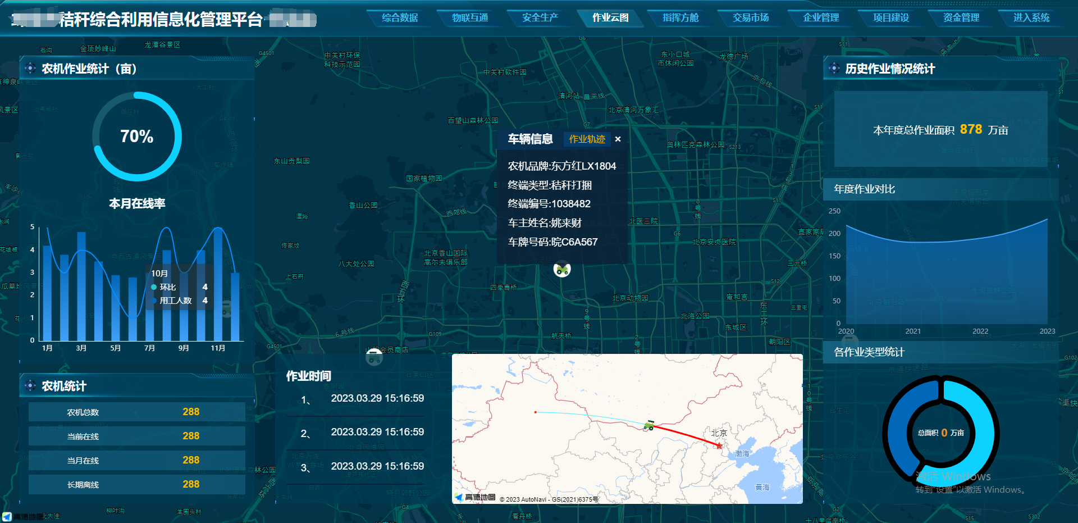Viewport: 1078px width, 523px height.
Task: Select the second 作业时间 entry
Action: click(x=377, y=432)
